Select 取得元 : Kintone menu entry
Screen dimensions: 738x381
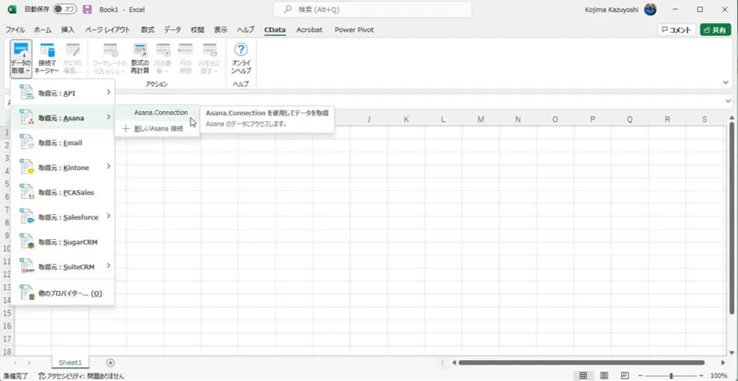pyautogui.click(x=63, y=168)
